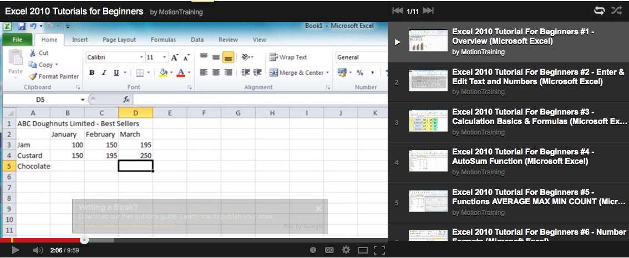Viewport: 629px width, 258px height.
Task: Select the Middle Align icon
Action: point(216,57)
